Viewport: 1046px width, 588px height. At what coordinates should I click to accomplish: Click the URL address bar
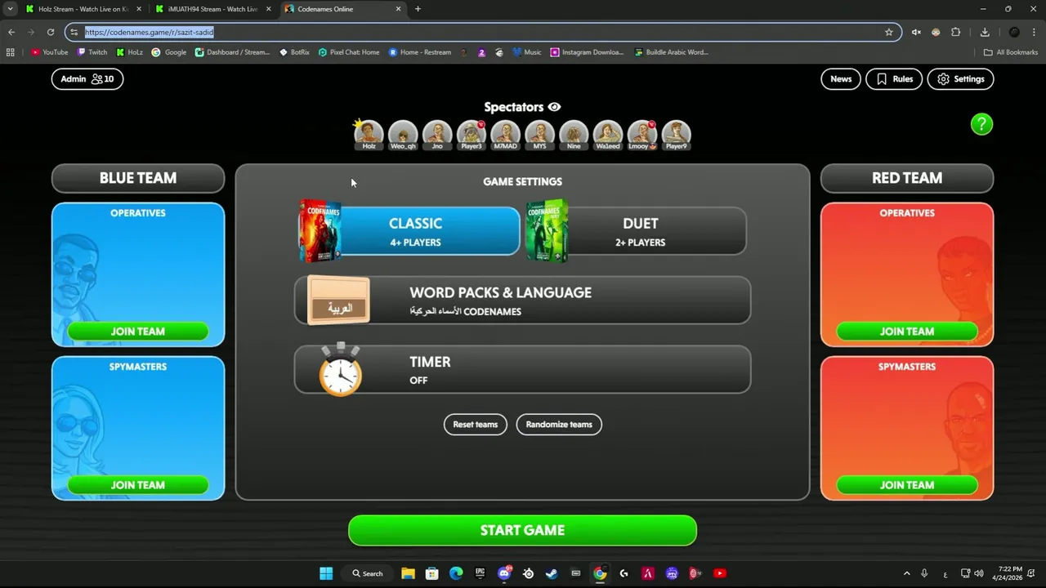click(483, 32)
